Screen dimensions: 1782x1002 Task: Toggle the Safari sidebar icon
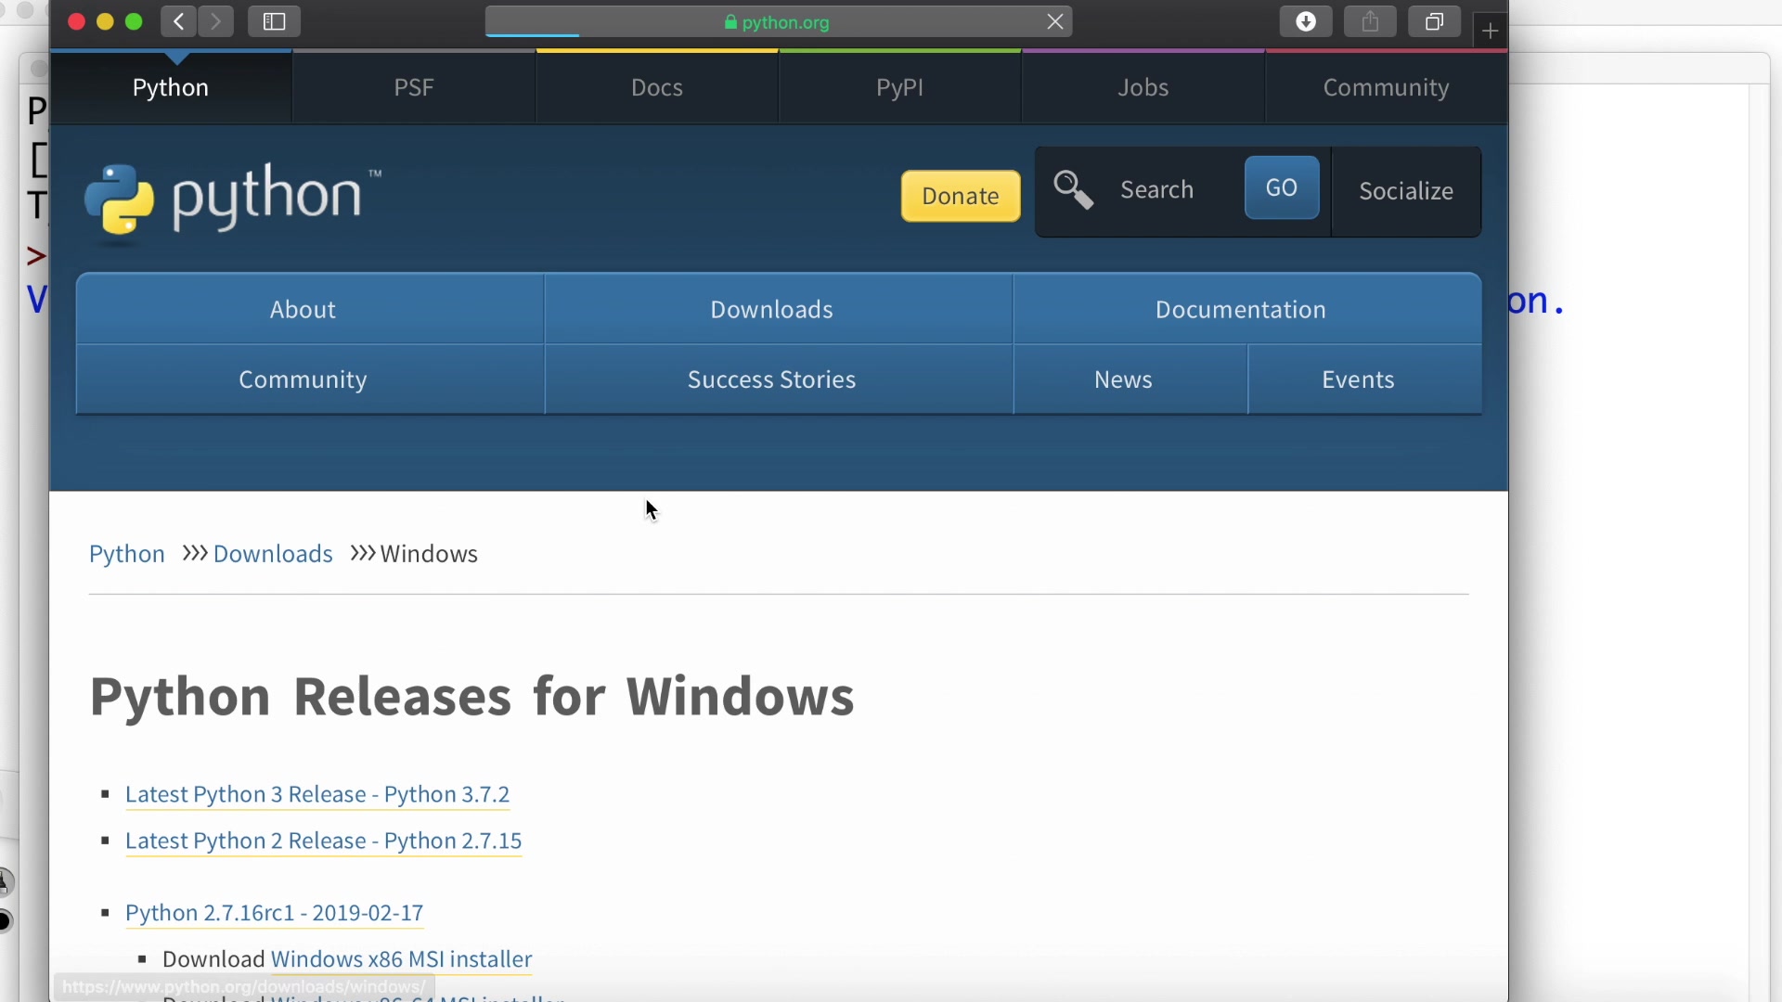[x=274, y=21]
